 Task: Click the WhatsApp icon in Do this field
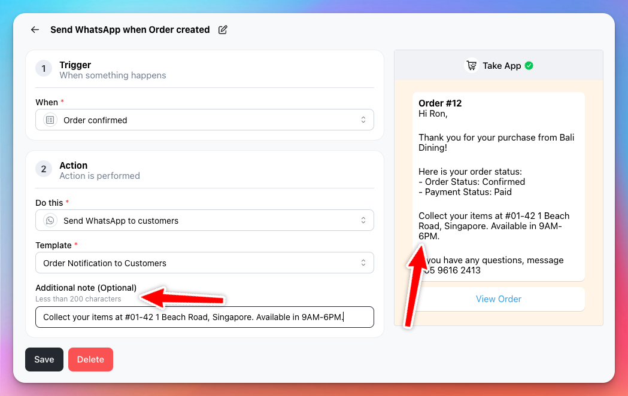coord(50,220)
